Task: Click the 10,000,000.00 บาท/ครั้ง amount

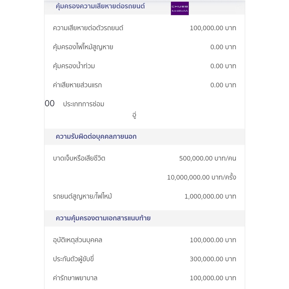Action: (x=202, y=177)
